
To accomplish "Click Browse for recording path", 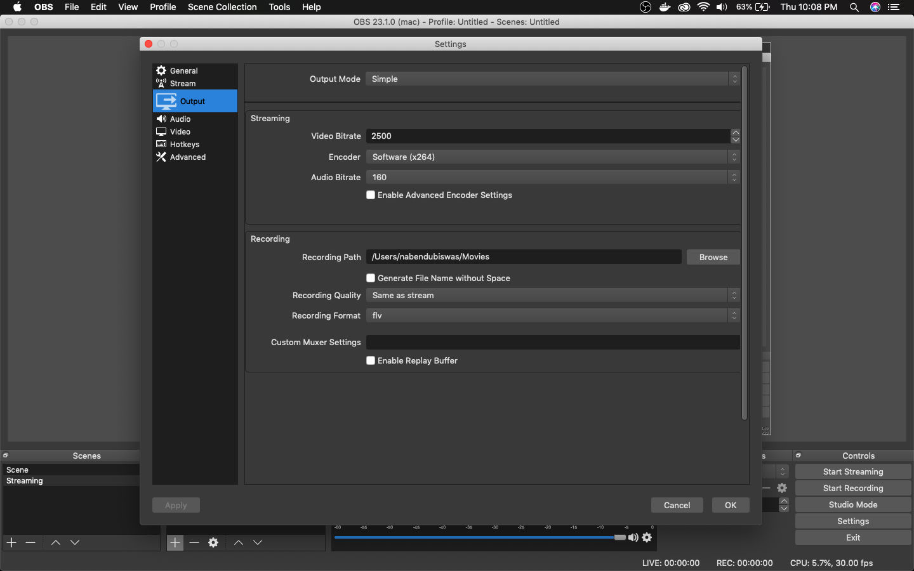I will click(713, 257).
